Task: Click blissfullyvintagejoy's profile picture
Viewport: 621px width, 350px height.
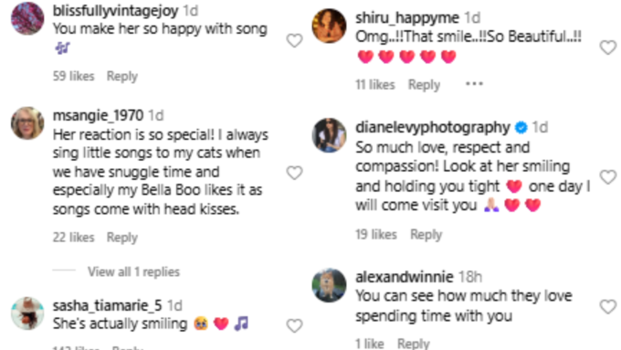Action: (27, 18)
